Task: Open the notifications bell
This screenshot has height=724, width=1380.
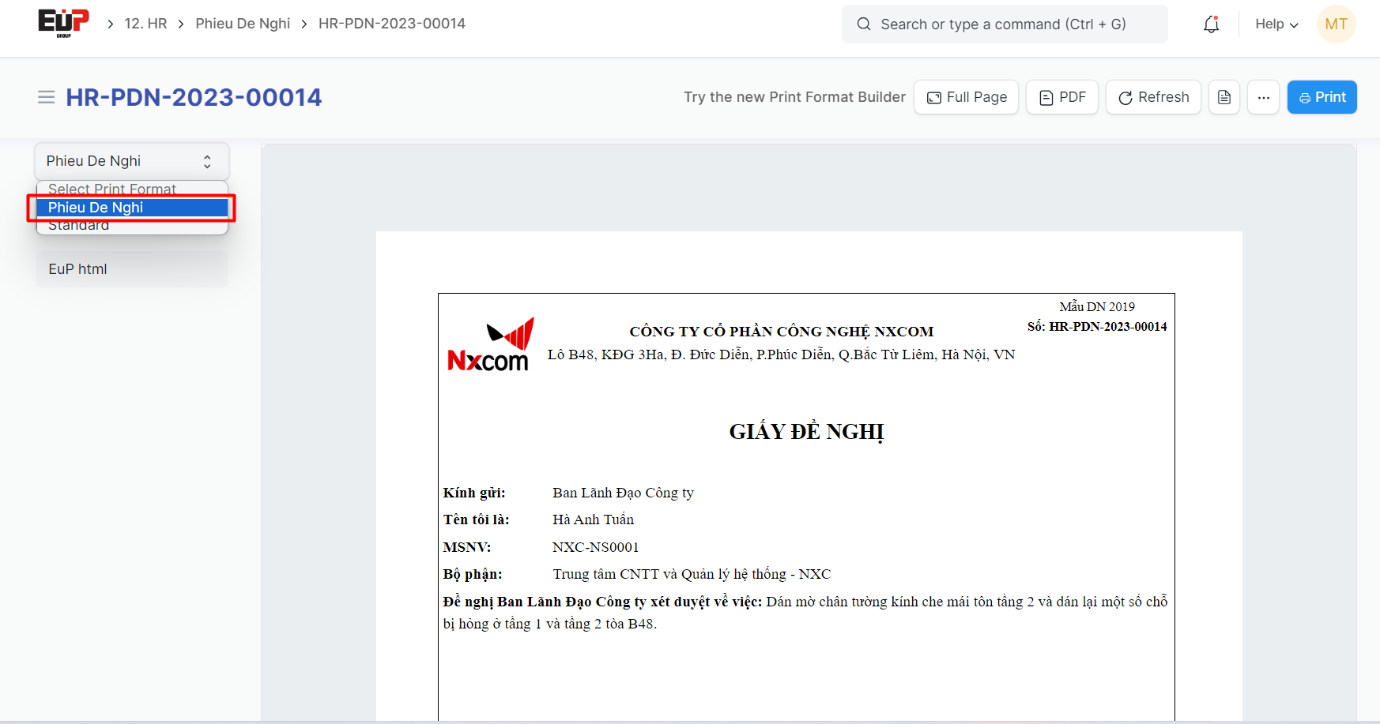Action: (x=1211, y=24)
